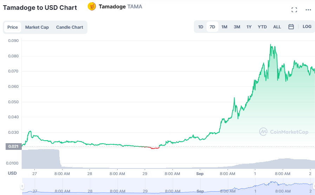The image size is (315, 195).
Task: Switch to the Price tab
Action: click(12, 27)
